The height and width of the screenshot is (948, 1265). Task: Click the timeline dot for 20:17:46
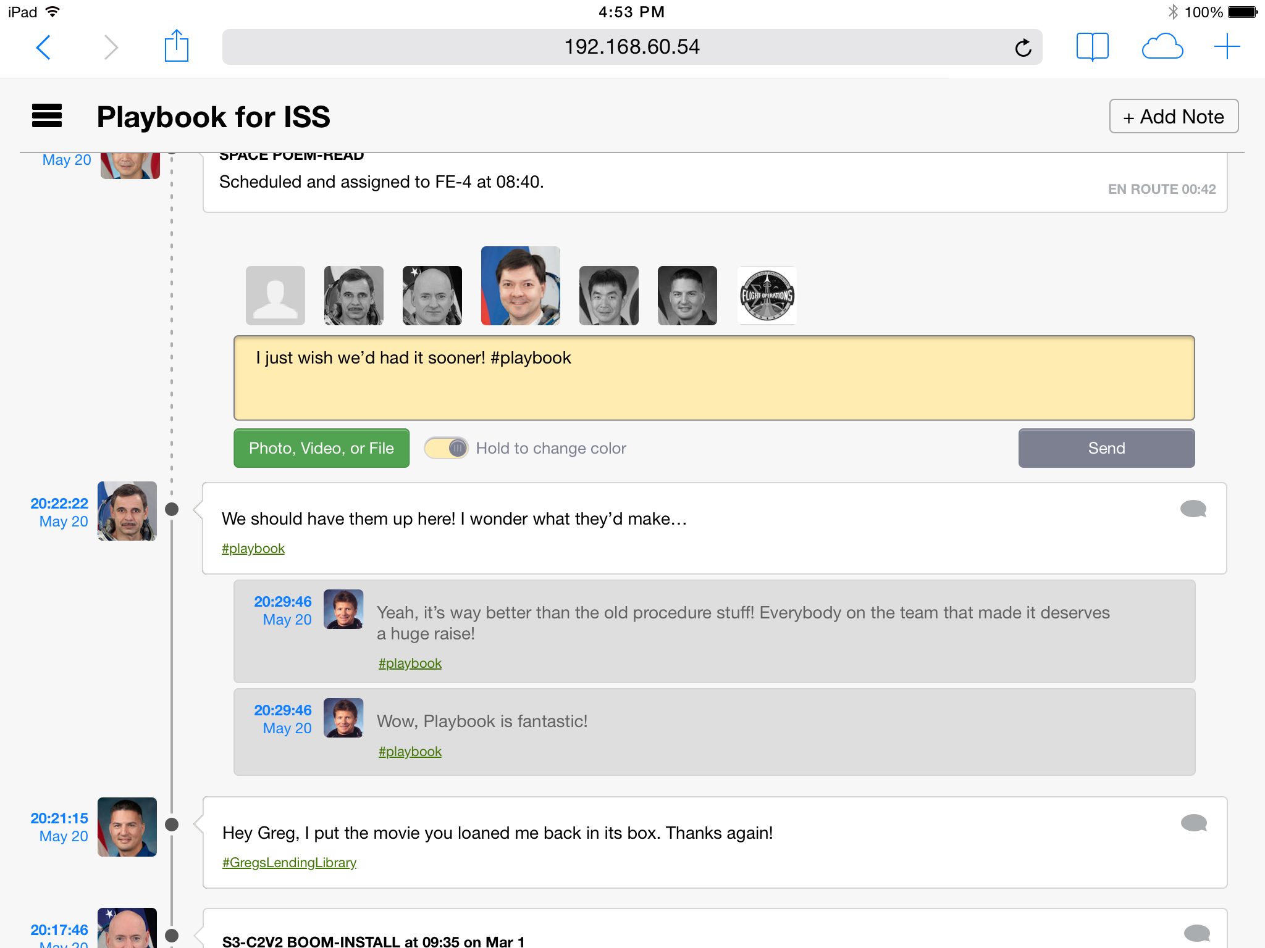[x=172, y=936]
